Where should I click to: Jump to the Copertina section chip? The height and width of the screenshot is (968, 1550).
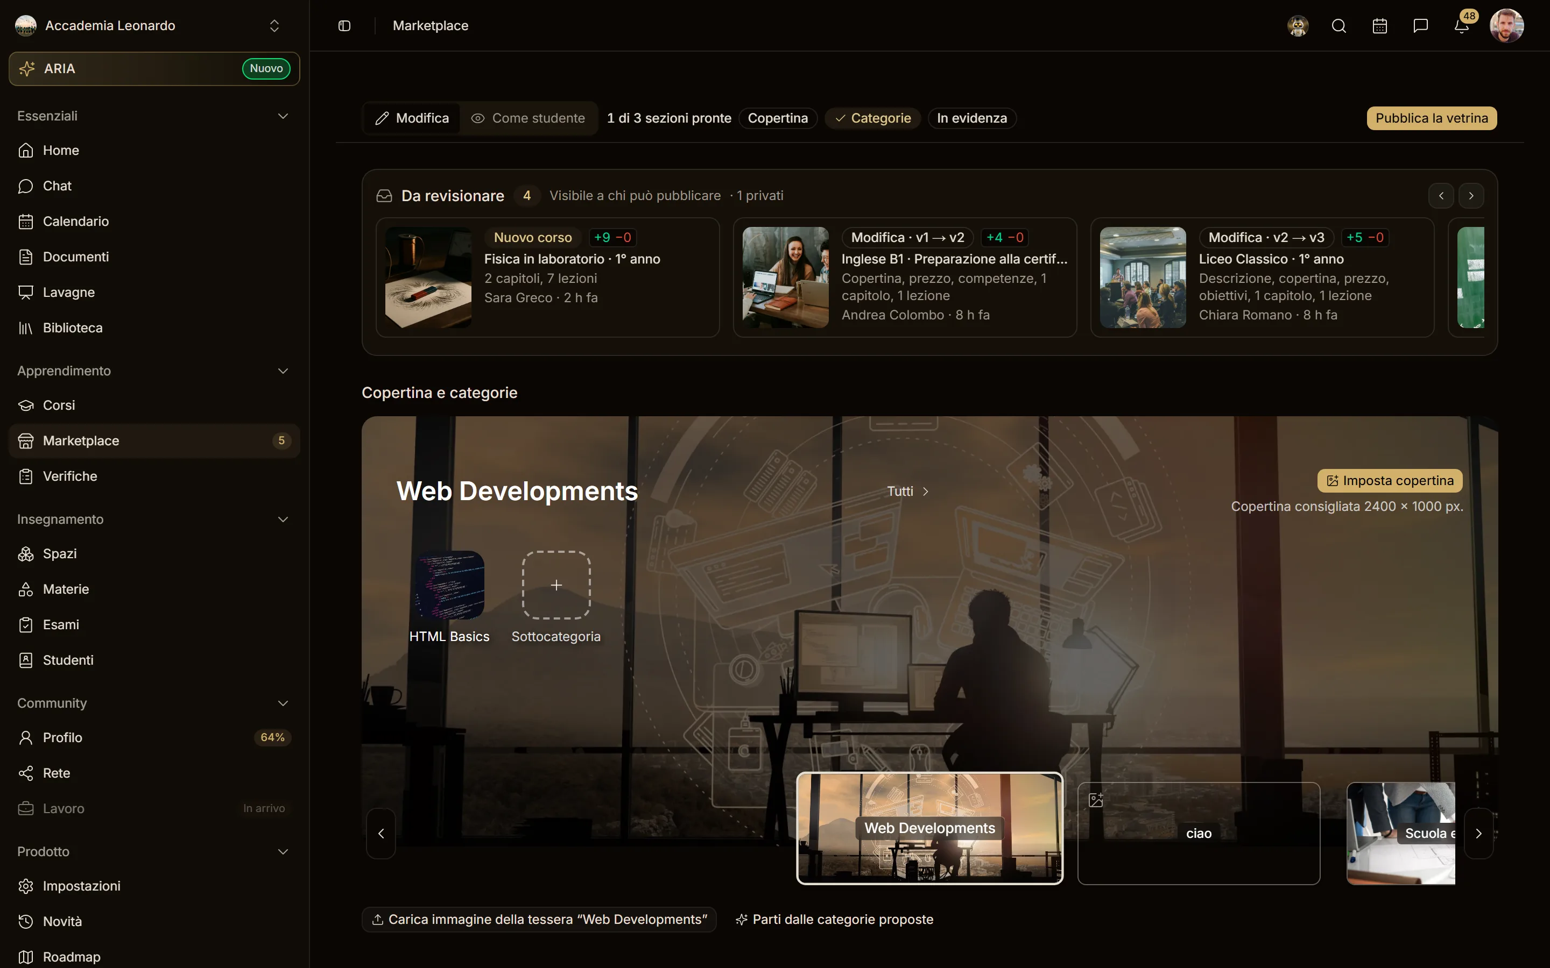pyautogui.click(x=778, y=118)
